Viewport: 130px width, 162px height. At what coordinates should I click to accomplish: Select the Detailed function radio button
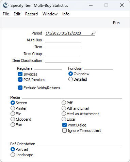pos(70,79)
